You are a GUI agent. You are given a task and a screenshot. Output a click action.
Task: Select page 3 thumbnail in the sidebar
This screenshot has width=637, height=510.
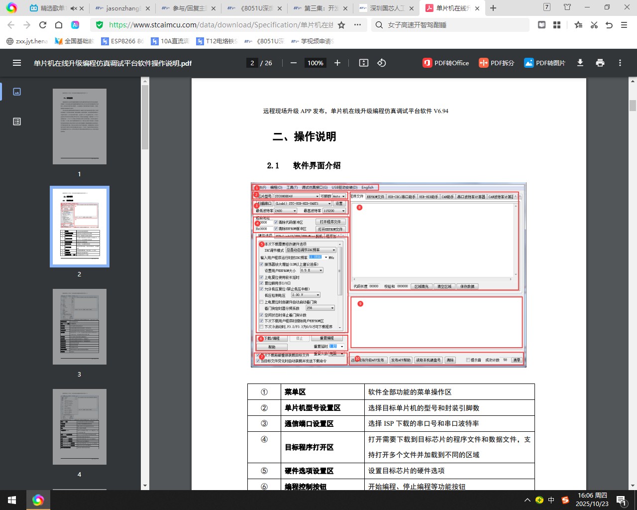click(80, 326)
